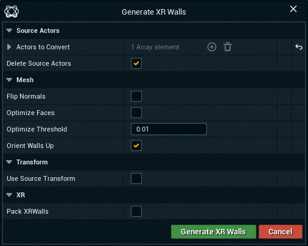Collapse the Mesh section

pyautogui.click(x=9, y=80)
